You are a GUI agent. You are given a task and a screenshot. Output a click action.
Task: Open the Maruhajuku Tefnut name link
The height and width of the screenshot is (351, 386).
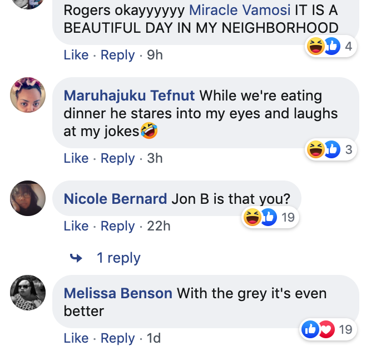click(x=129, y=96)
